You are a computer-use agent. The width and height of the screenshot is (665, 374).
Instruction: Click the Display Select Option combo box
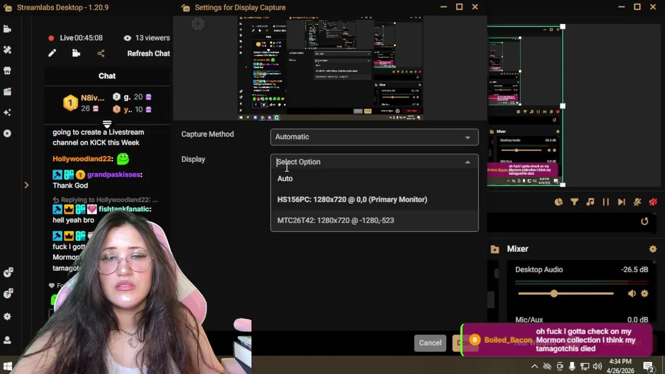[x=374, y=162]
